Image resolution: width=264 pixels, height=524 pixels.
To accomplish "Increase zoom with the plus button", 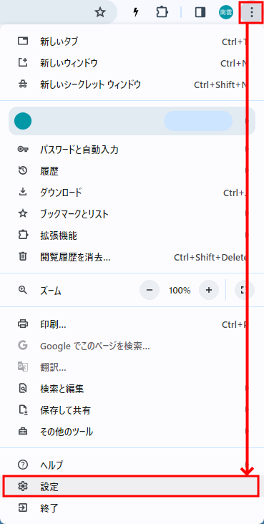I will [209, 290].
